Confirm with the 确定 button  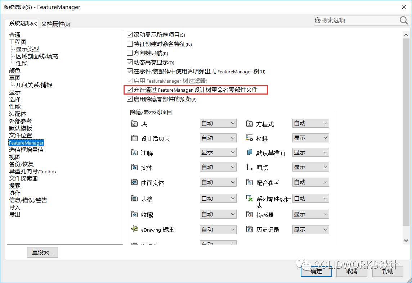(316, 271)
